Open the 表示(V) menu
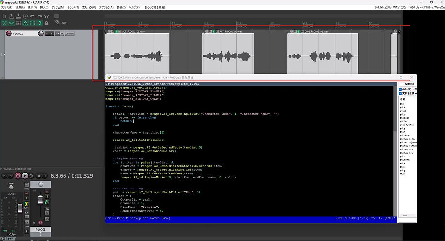 pyautogui.click(x=32, y=7)
